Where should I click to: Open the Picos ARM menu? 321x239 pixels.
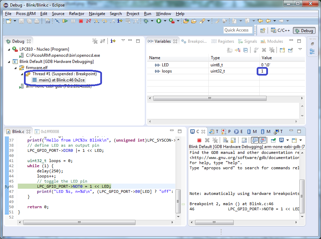pos(26,14)
